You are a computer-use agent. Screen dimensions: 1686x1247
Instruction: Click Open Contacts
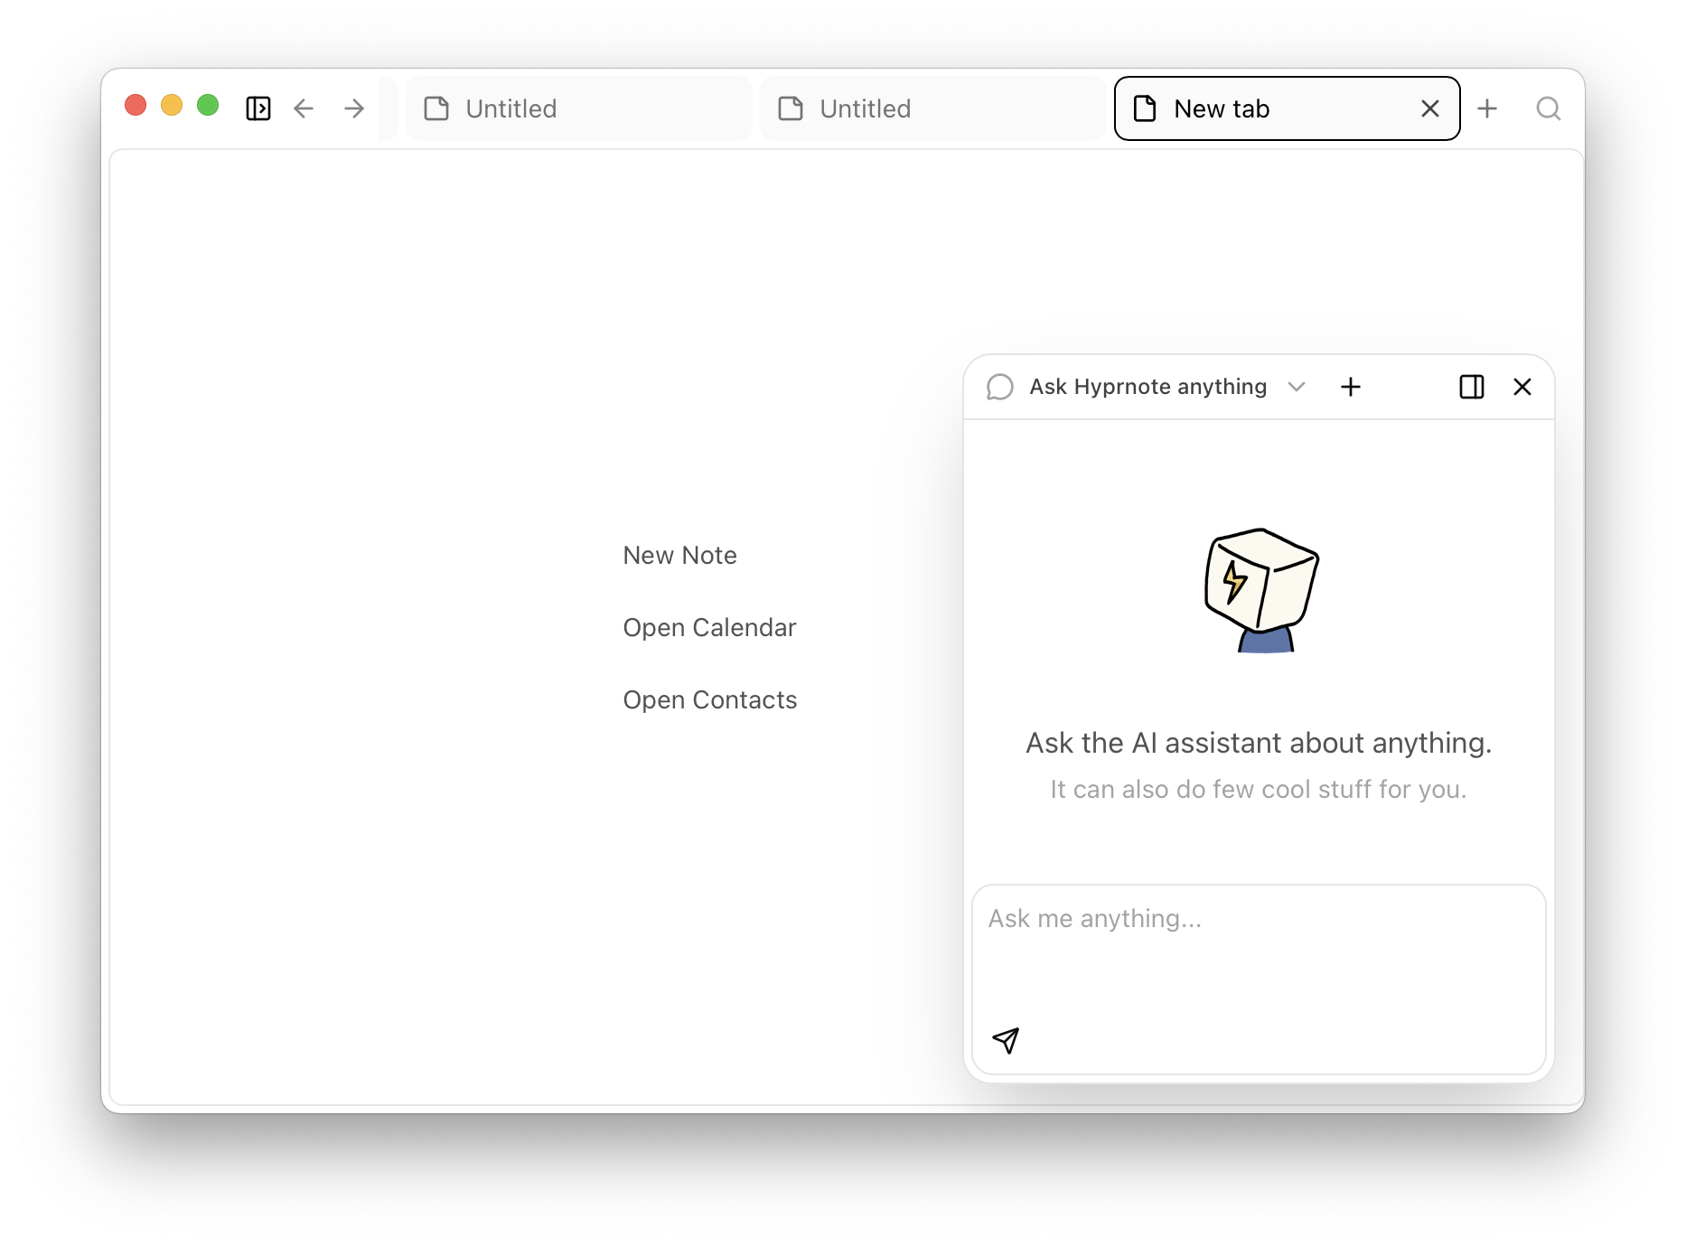[709, 699]
